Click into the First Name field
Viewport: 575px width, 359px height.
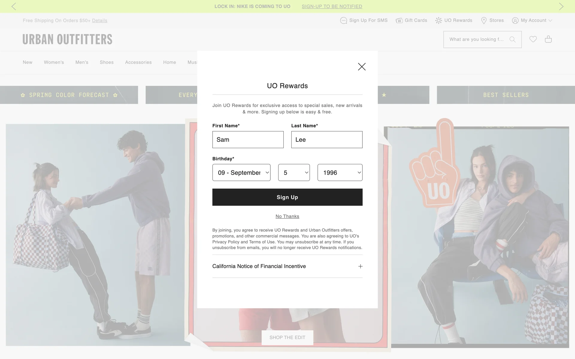point(248,140)
